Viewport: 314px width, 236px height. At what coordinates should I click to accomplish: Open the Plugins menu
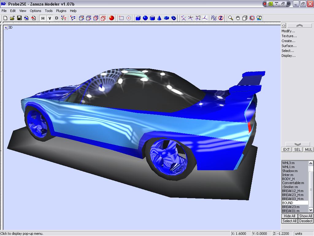tap(61, 11)
